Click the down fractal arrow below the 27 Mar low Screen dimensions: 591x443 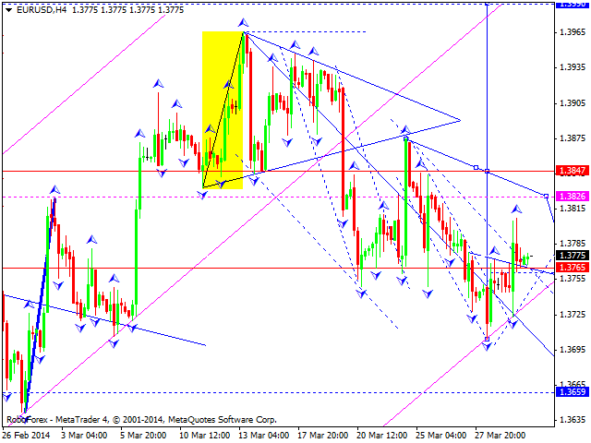coord(487,346)
